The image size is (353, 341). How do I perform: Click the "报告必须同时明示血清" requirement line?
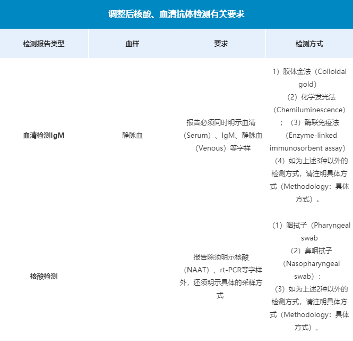pos(221,122)
